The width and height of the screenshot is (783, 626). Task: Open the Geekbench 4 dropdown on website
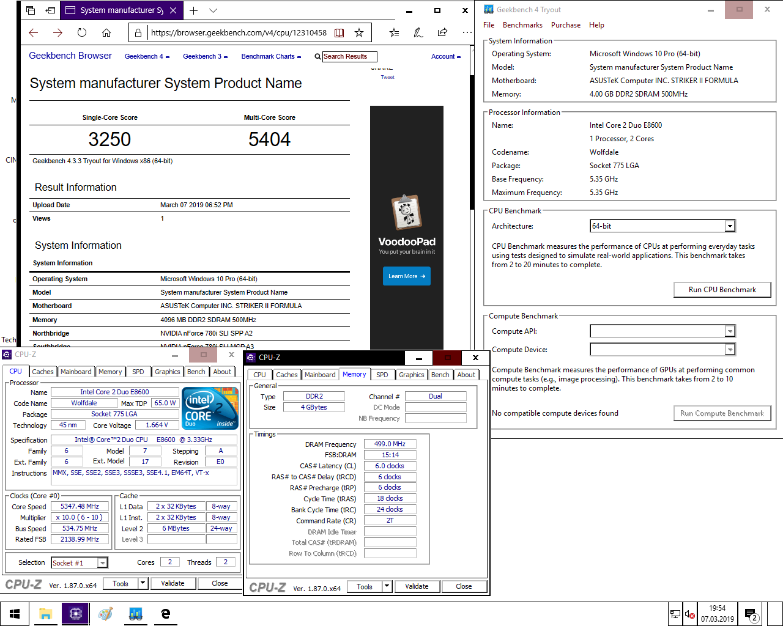point(147,56)
